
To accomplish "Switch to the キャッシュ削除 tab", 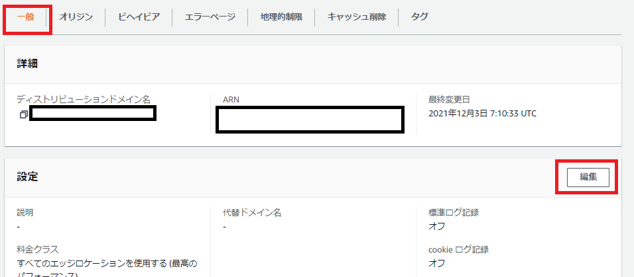I will (356, 17).
